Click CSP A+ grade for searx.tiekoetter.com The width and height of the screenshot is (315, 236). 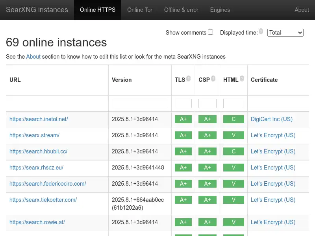pyautogui.click(x=208, y=200)
